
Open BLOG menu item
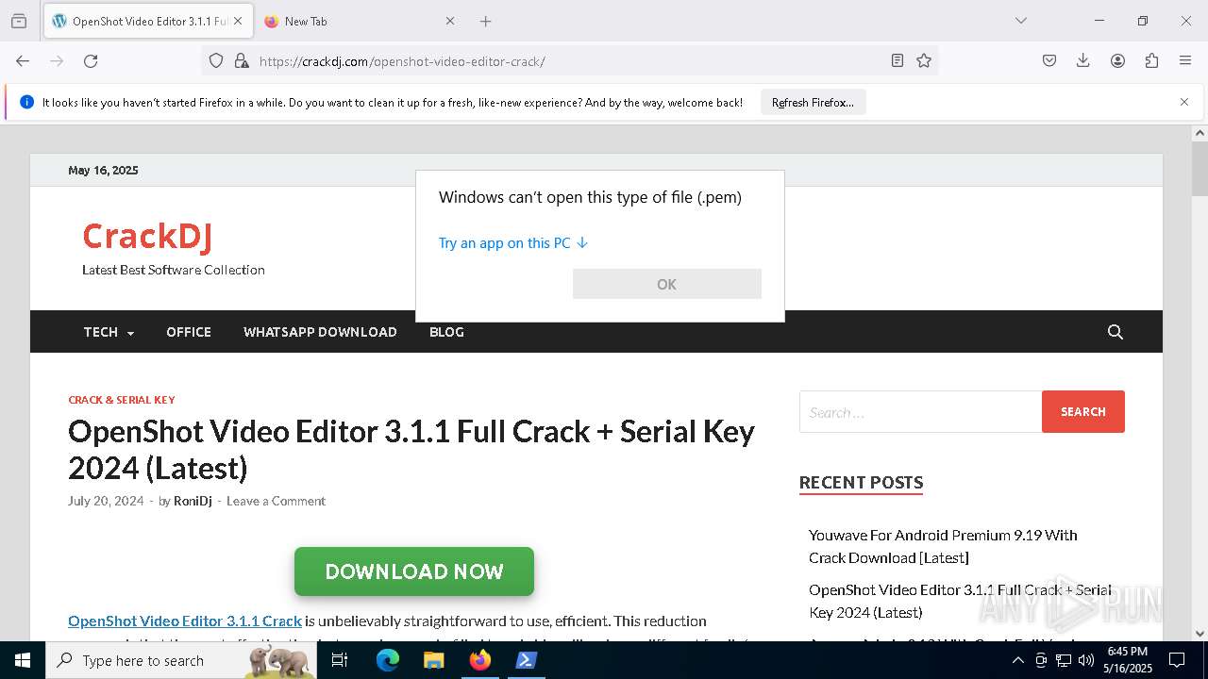coord(446,332)
